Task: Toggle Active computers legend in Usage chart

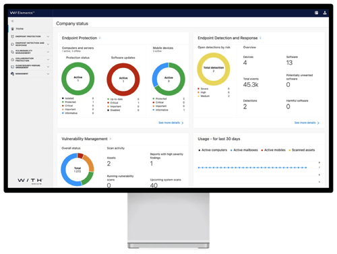Action: pyautogui.click(x=213, y=150)
